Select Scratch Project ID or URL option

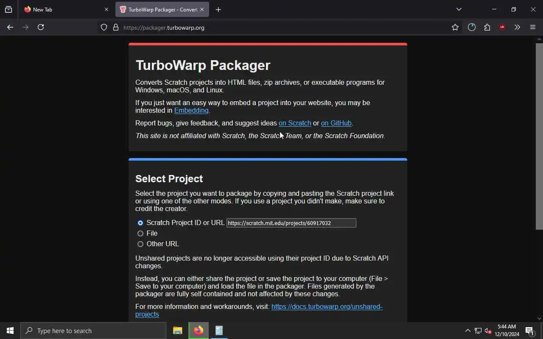point(140,223)
